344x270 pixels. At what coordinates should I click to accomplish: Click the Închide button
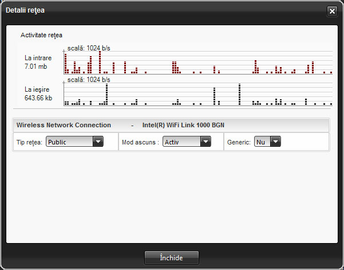(x=171, y=257)
